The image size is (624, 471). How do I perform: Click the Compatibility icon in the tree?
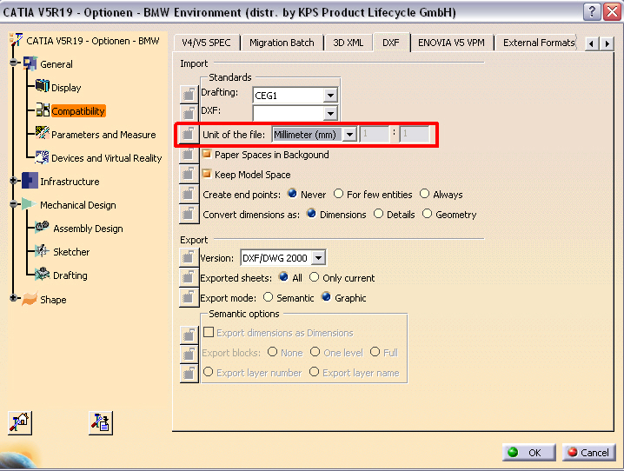click(43, 109)
